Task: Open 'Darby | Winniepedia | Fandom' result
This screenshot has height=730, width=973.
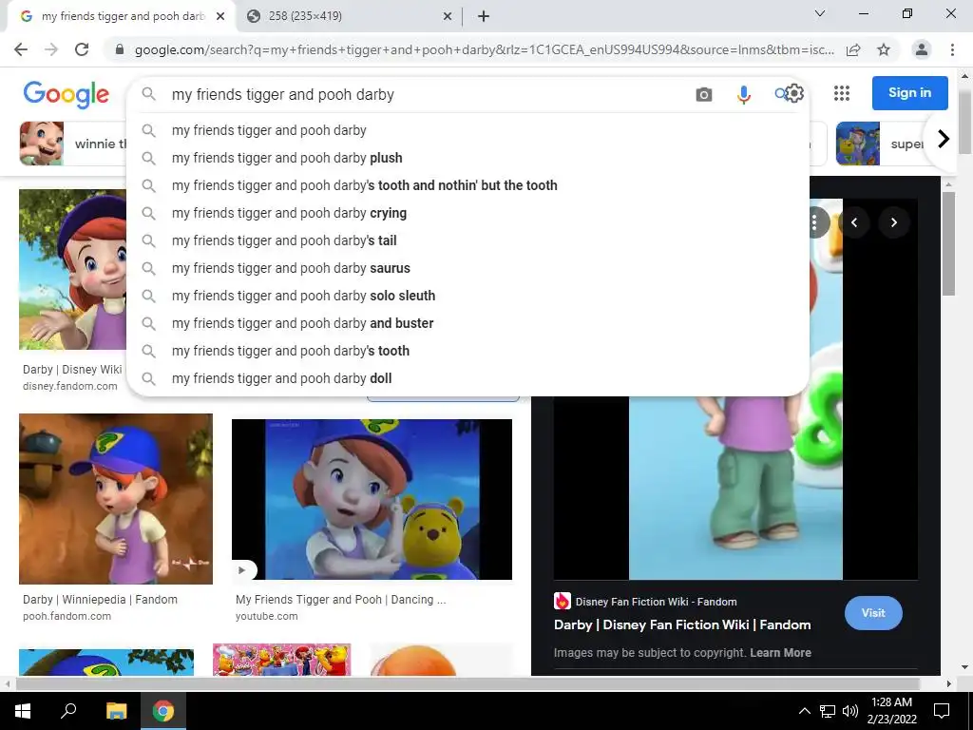Action: (x=100, y=600)
